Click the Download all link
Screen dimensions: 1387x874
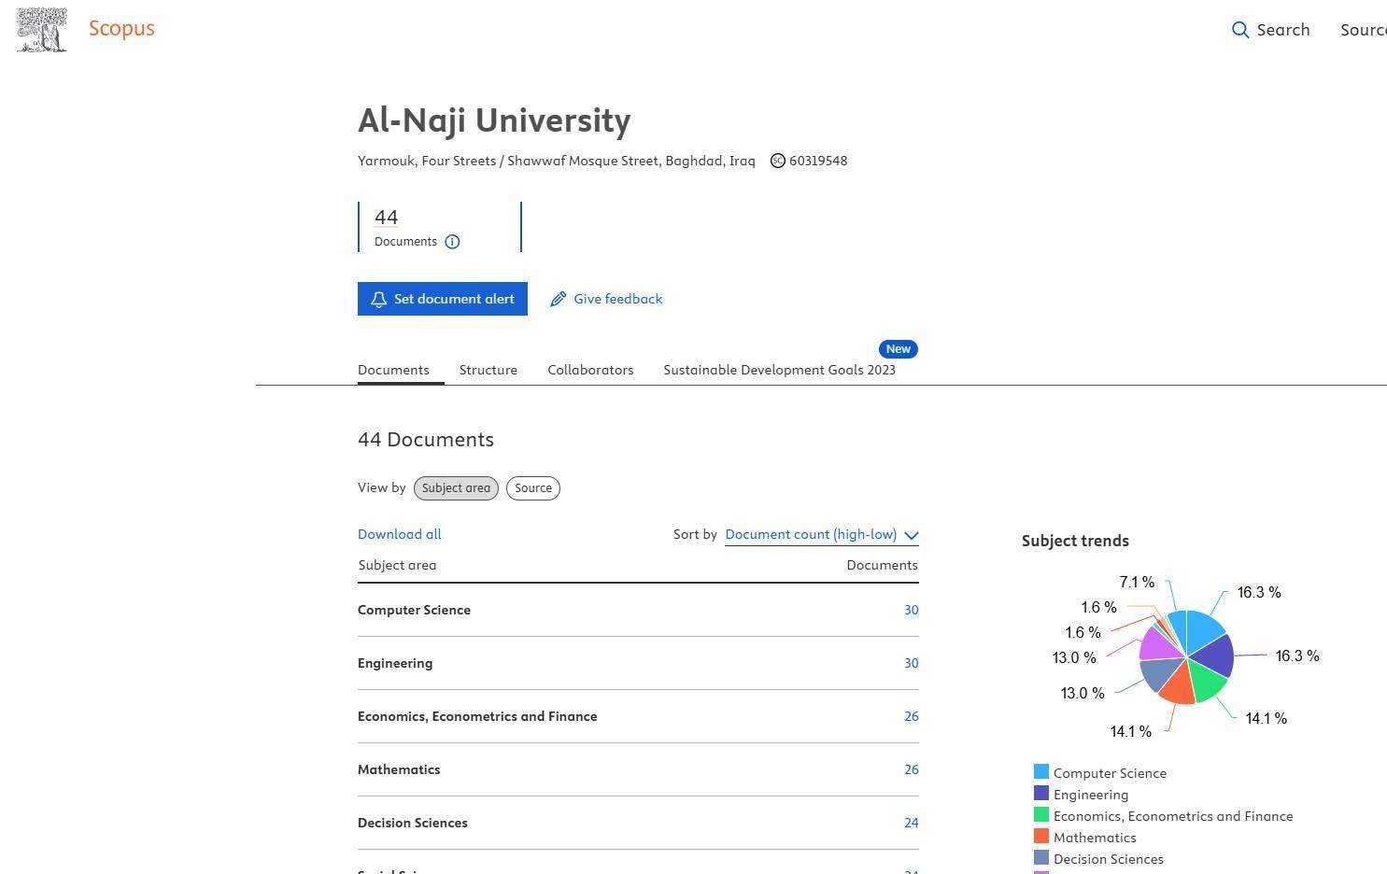click(x=399, y=535)
